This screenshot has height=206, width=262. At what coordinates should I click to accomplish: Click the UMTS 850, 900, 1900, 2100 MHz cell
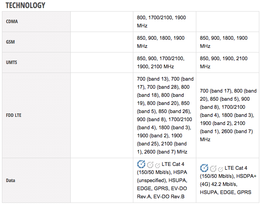[224, 62]
